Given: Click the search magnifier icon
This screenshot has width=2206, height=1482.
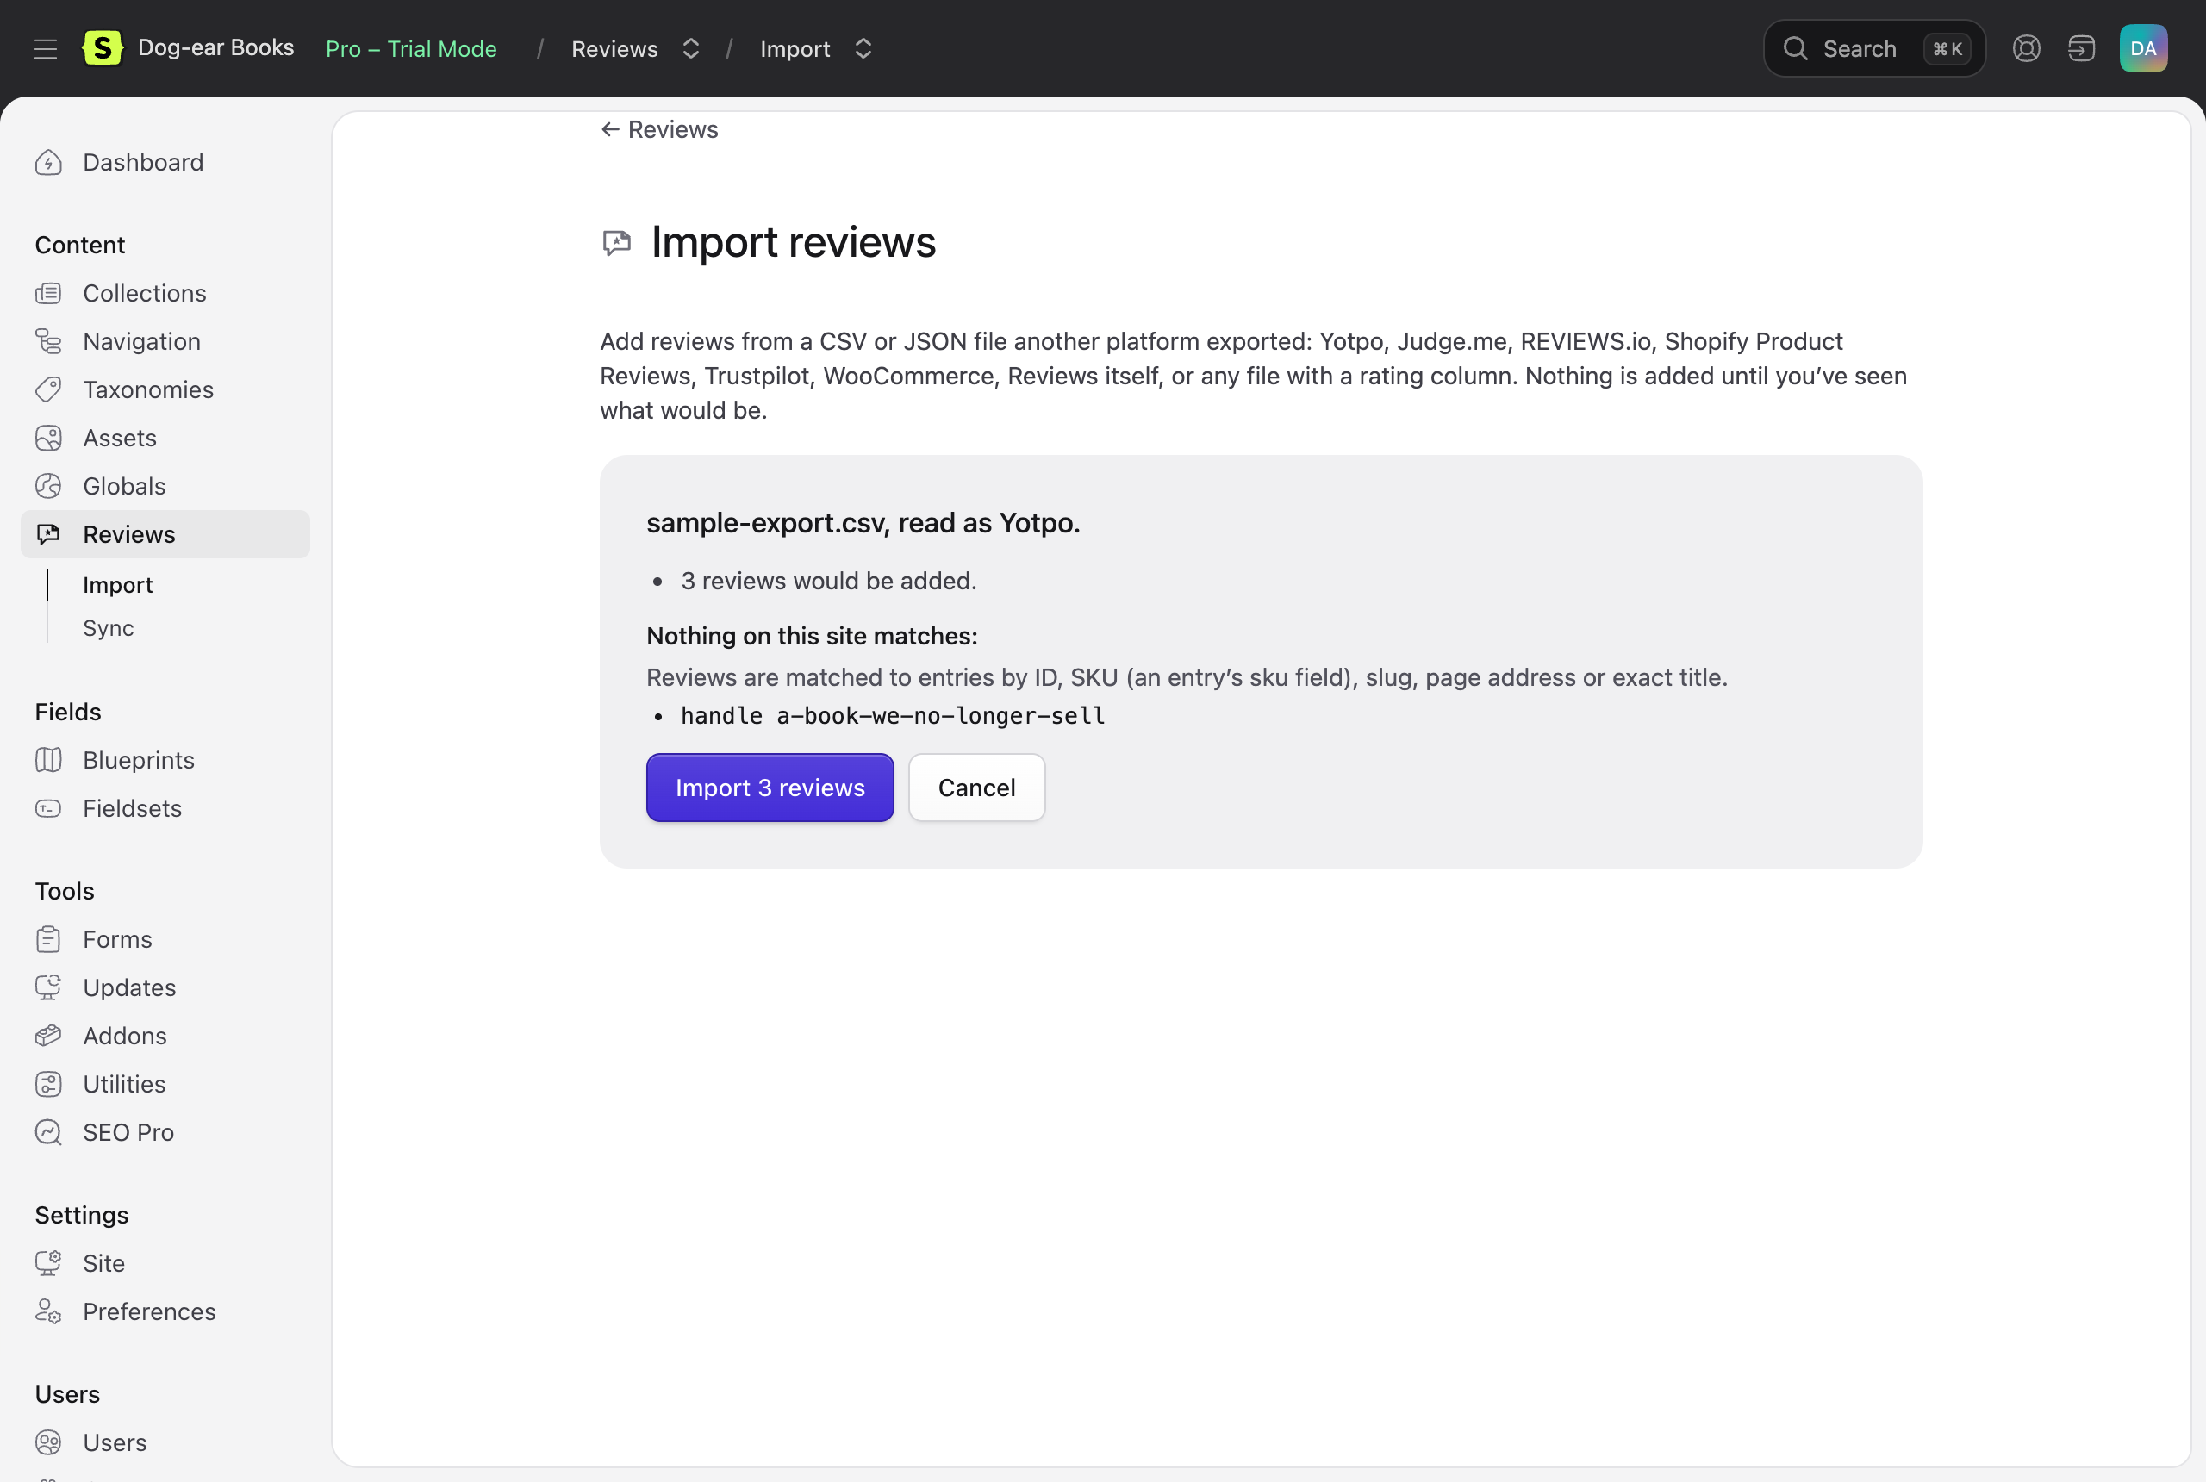Looking at the screenshot, I should click(x=1796, y=48).
